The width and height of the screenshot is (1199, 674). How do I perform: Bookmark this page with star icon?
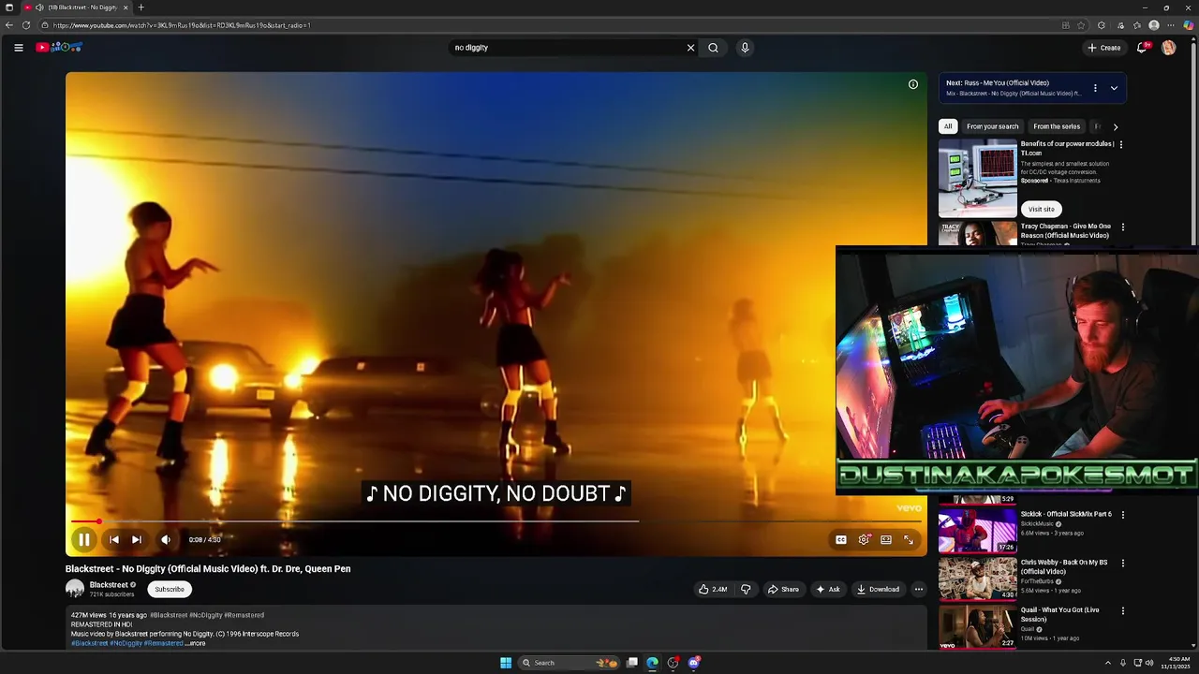point(1081,25)
